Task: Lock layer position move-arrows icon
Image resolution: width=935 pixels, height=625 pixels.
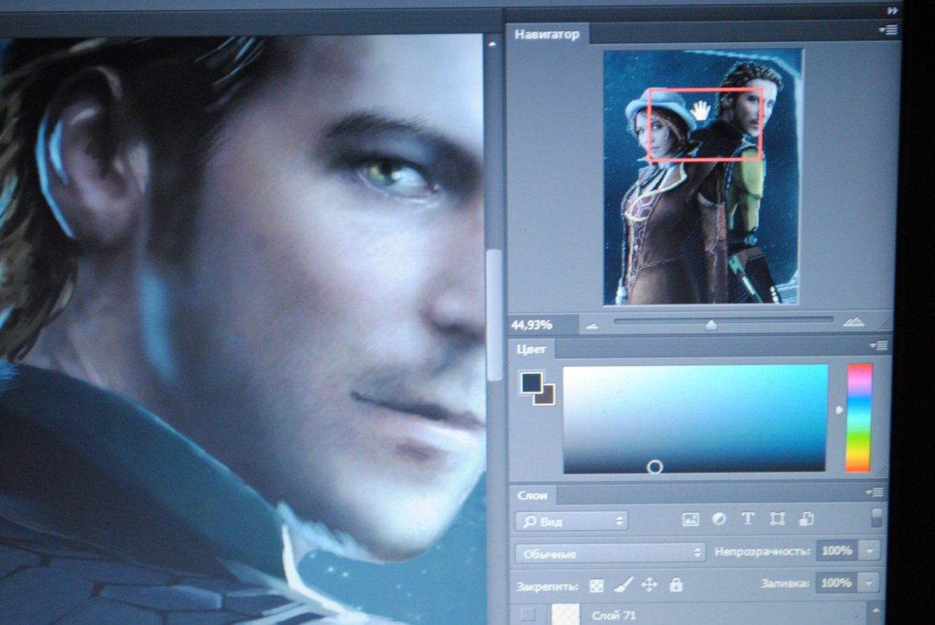Action: coord(649,584)
